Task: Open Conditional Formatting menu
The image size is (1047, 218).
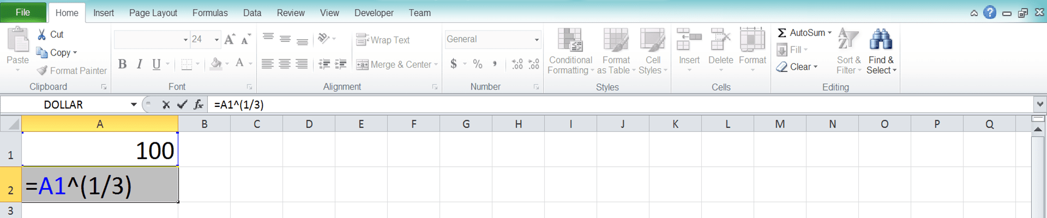Action: pos(570,51)
